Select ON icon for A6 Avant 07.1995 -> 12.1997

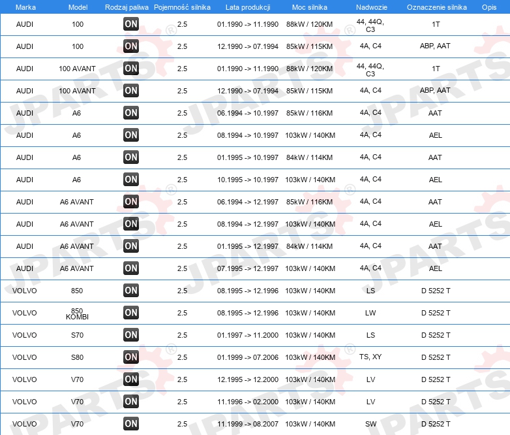click(x=131, y=268)
